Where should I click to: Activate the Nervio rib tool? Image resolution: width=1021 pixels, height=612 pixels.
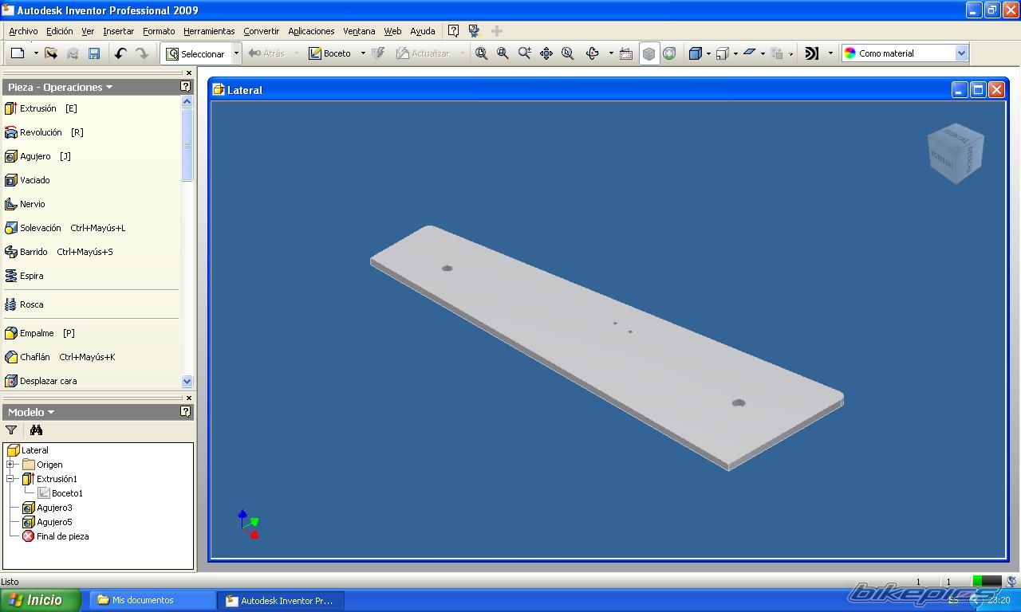[x=25, y=204]
